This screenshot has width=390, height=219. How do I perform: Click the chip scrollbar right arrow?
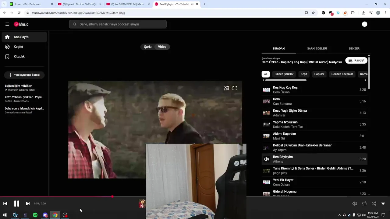tap(366, 80)
